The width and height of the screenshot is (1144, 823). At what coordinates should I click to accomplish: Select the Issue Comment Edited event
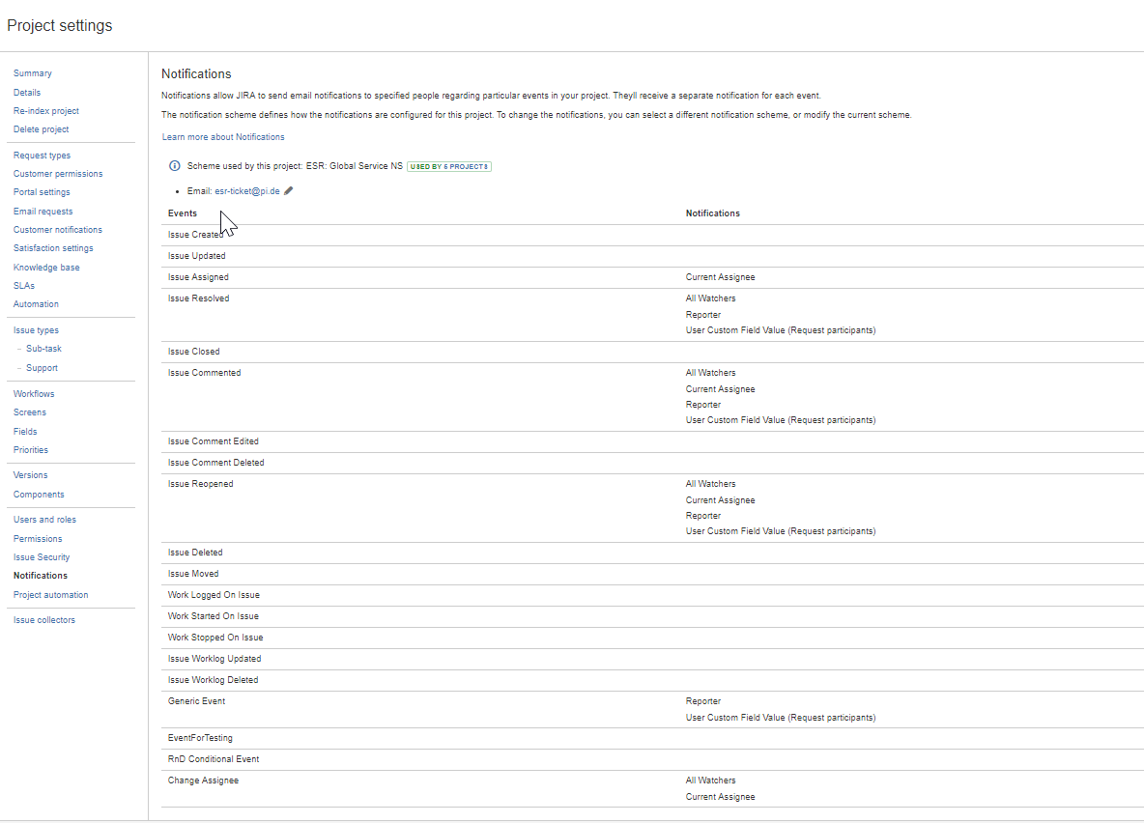(x=652, y=441)
